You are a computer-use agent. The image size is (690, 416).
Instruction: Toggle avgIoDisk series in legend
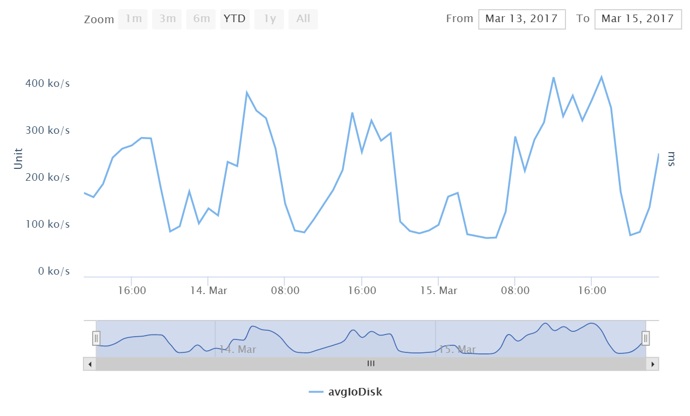(x=355, y=392)
